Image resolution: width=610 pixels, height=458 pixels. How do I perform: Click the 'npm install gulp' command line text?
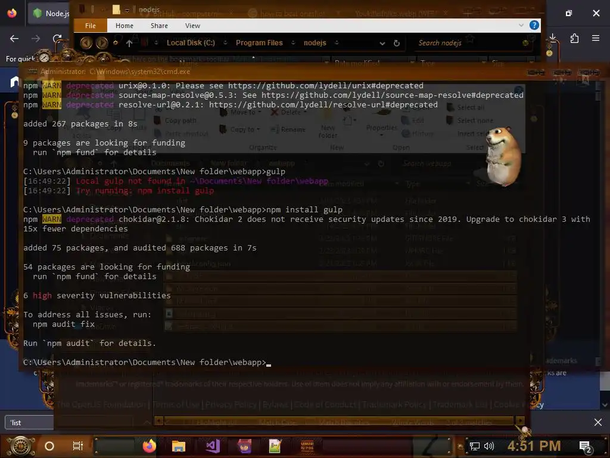coord(304,209)
